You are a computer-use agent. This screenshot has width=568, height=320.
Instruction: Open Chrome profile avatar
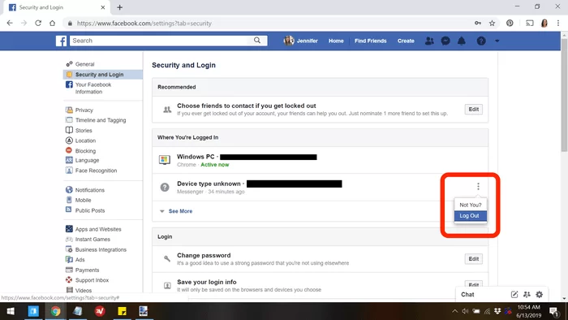pyautogui.click(x=544, y=24)
